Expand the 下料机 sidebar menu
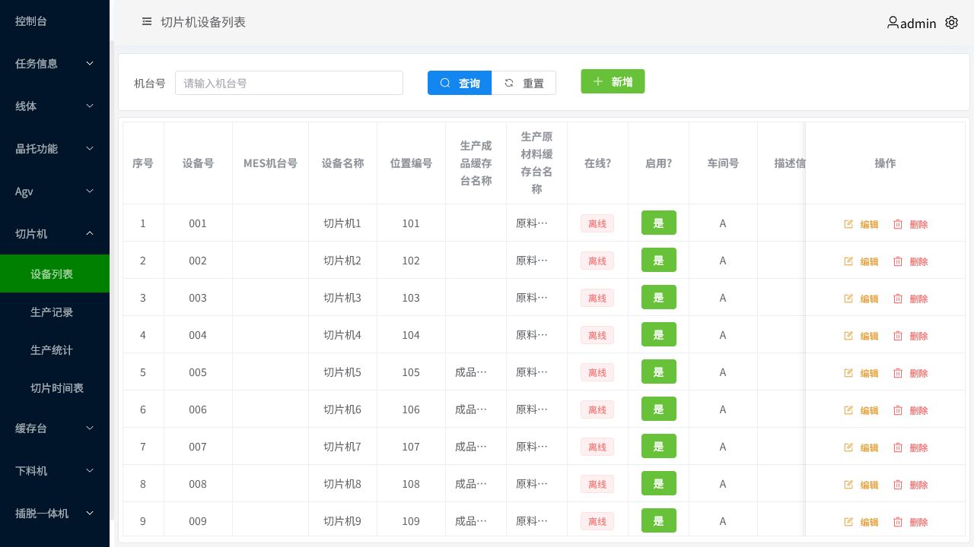This screenshot has height=547, width=974. [55, 471]
